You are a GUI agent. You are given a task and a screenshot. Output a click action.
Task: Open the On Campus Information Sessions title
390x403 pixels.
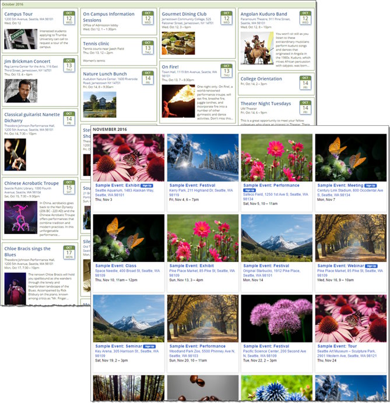[x=108, y=17]
